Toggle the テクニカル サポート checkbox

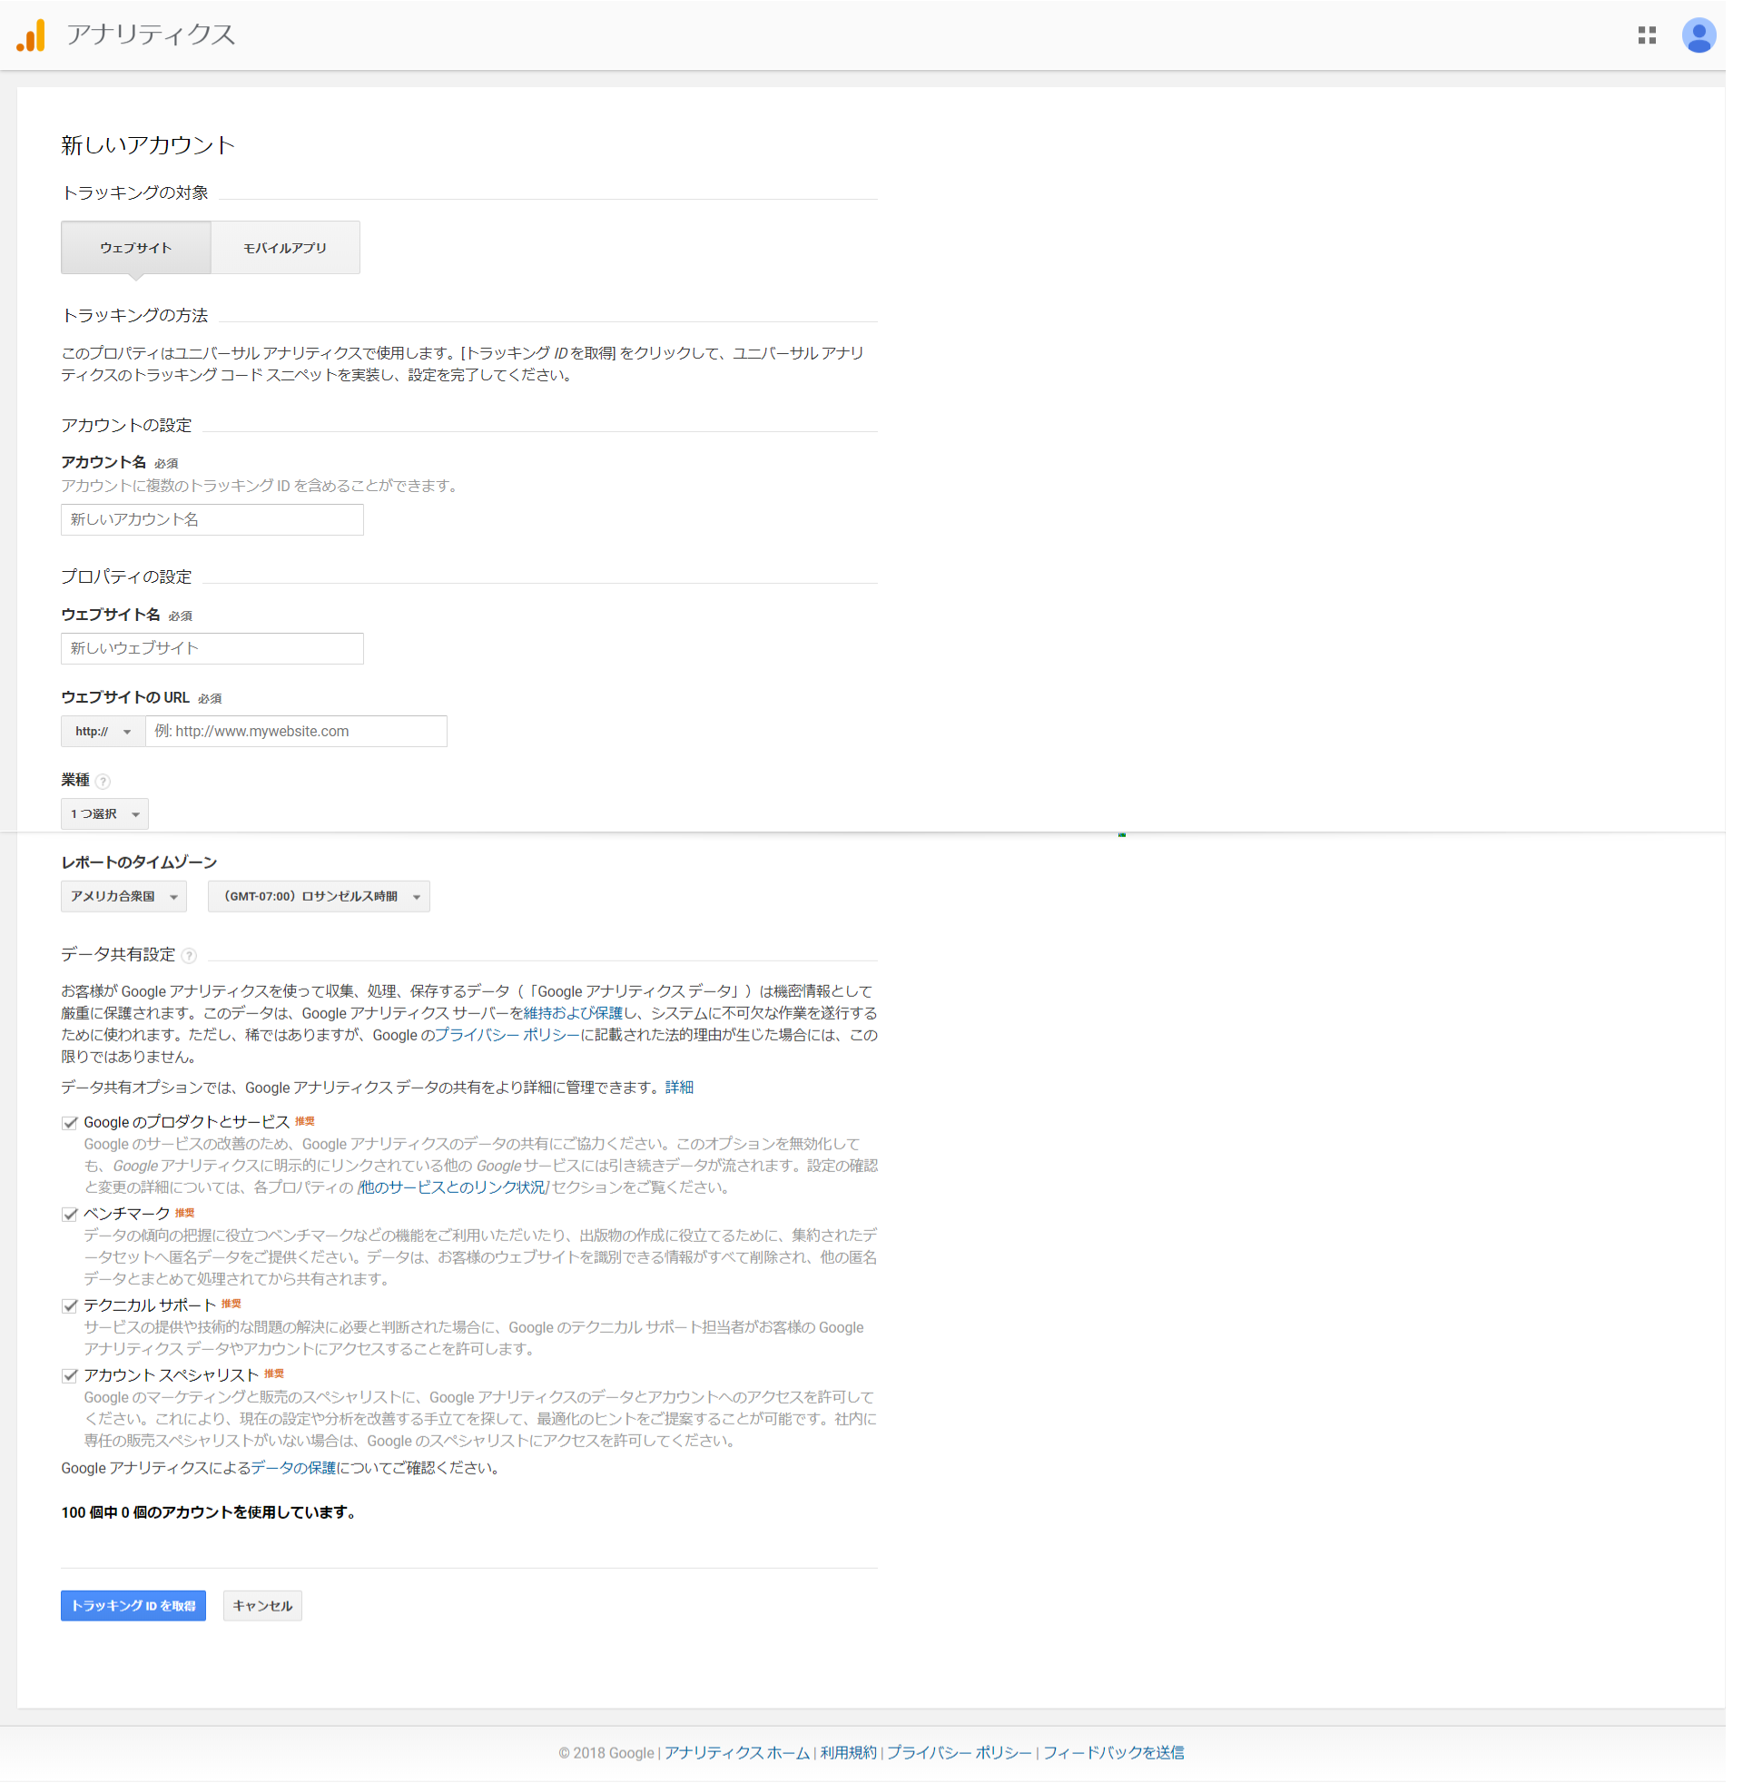(70, 1306)
